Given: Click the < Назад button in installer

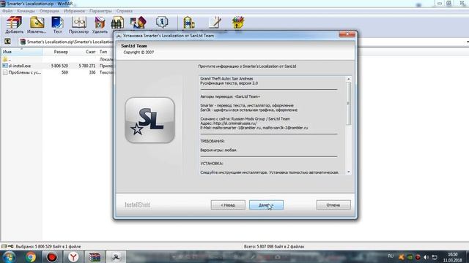Looking at the screenshot, I should (x=228, y=205).
